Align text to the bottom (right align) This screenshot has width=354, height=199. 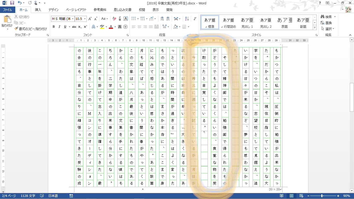click(145, 27)
